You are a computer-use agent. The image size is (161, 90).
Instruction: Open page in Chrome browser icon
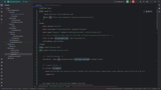pyautogui.click(x=147, y=11)
